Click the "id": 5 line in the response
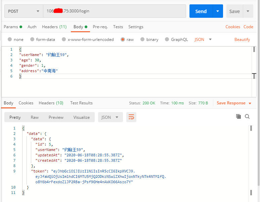The width and height of the screenshot is (260, 202). point(44,144)
